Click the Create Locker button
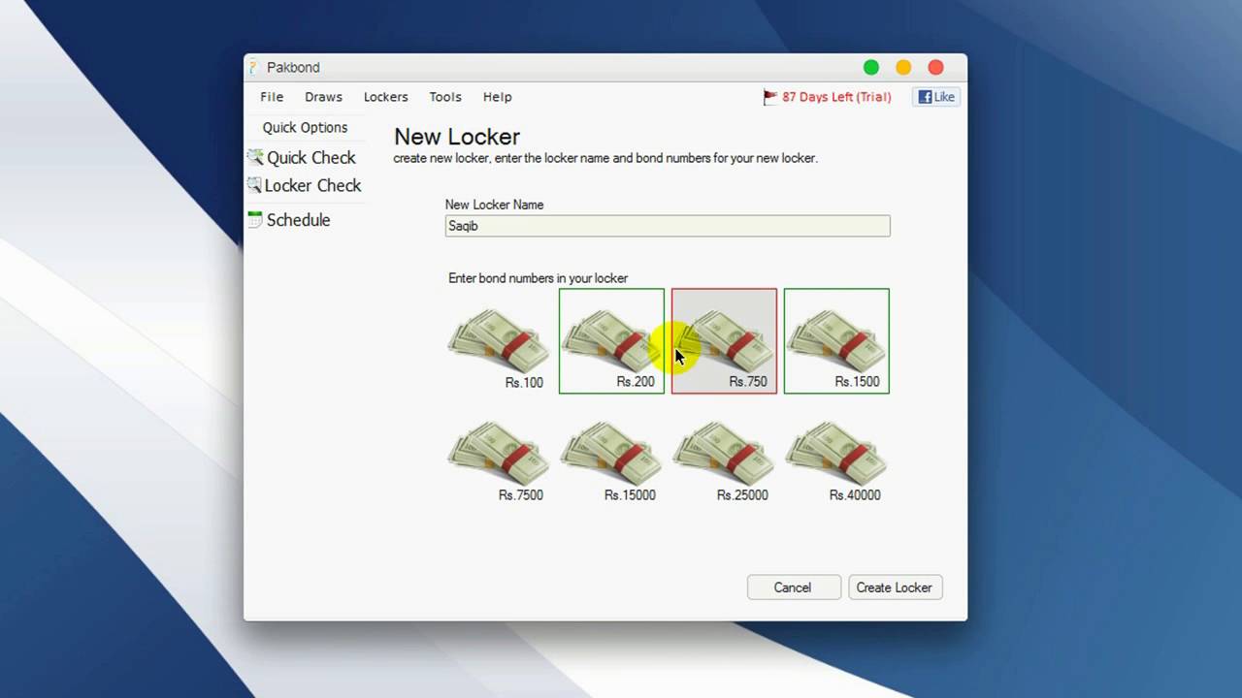Image resolution: width=1242 pixels, height=698 pixels. [895, 587]
